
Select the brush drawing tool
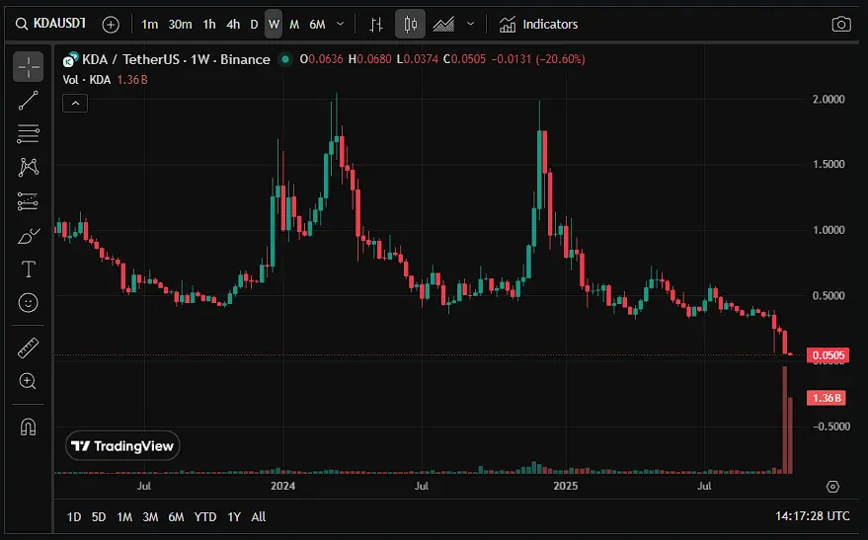tap(29, 236)
